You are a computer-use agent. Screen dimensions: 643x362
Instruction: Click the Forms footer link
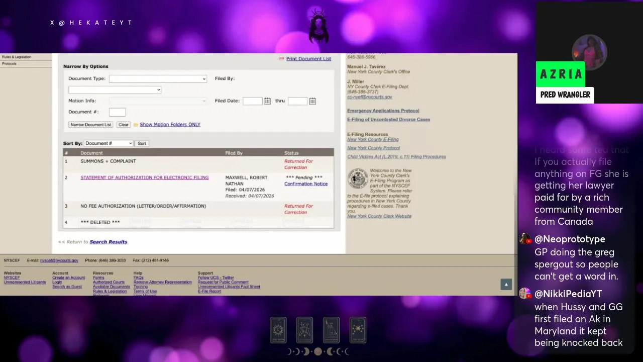pos(98,278)
